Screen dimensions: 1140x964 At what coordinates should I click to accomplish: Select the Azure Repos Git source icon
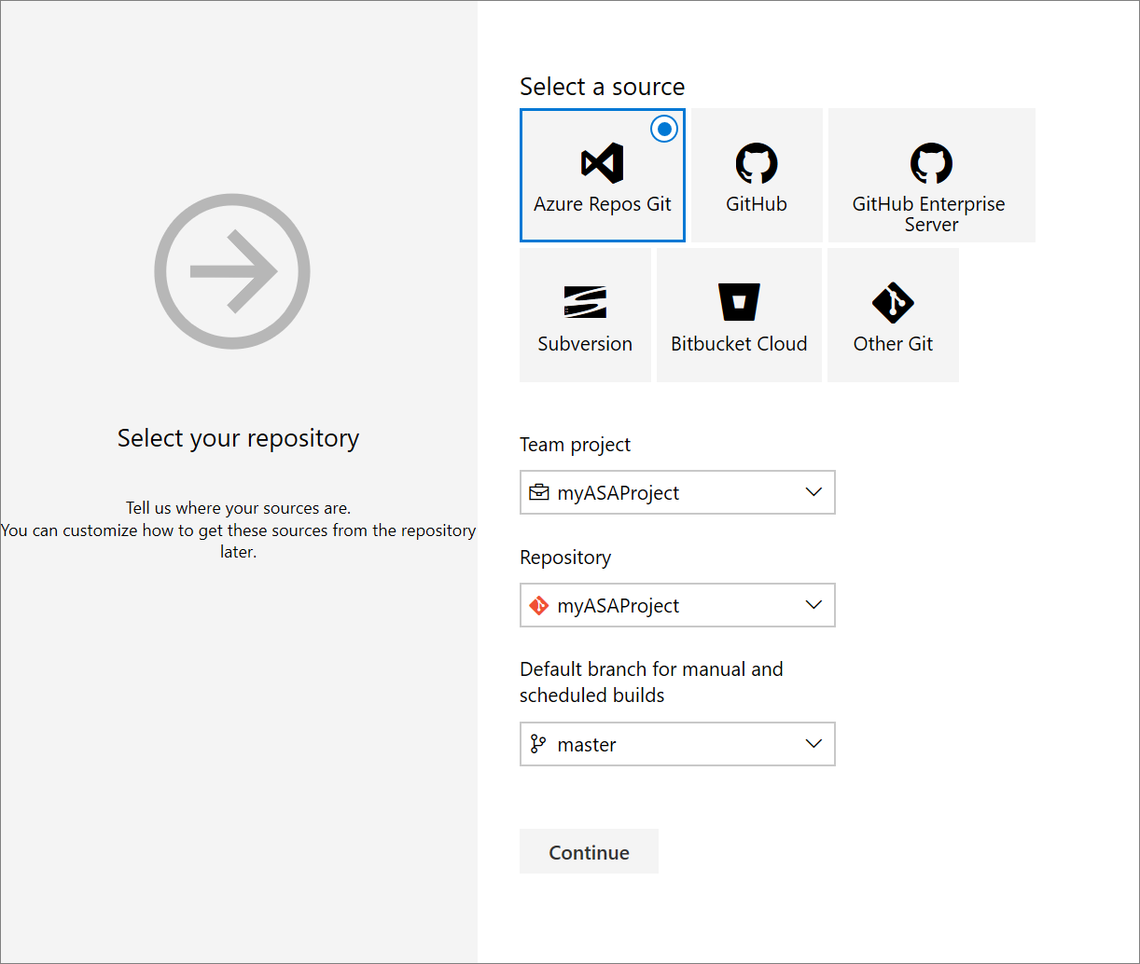602,163
